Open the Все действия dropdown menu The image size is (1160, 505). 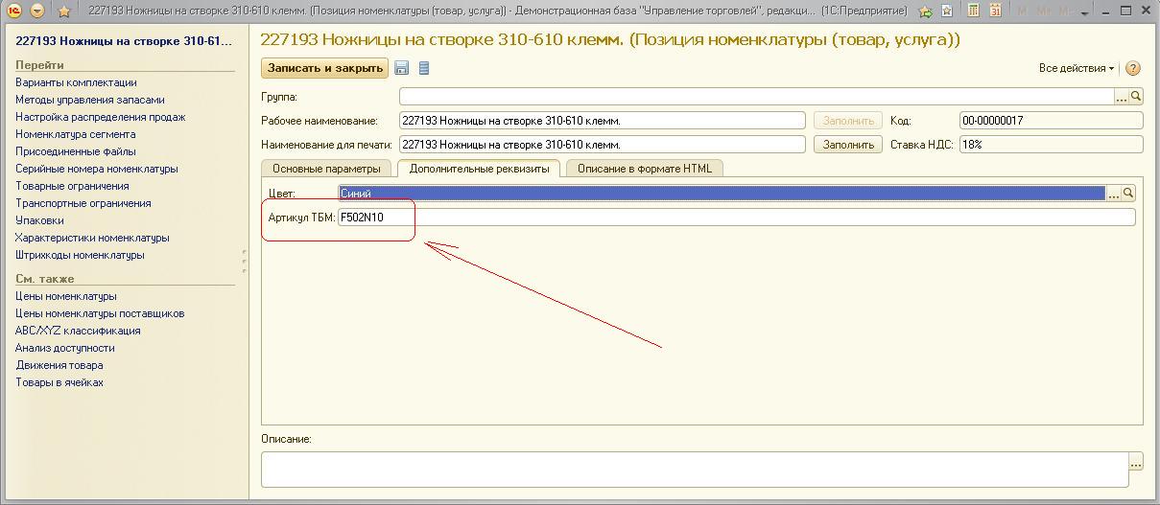pos(1076,68)
